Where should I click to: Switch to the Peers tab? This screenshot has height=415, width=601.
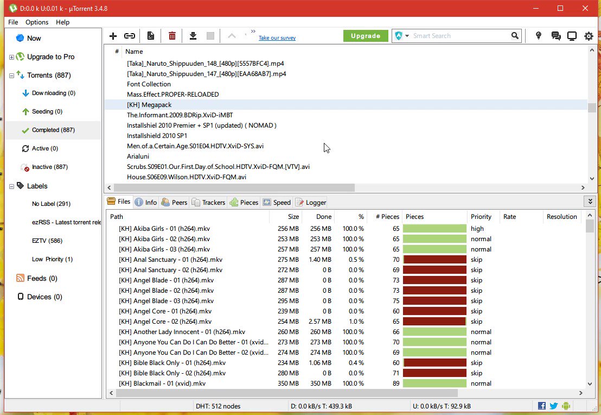pos(175,202)
